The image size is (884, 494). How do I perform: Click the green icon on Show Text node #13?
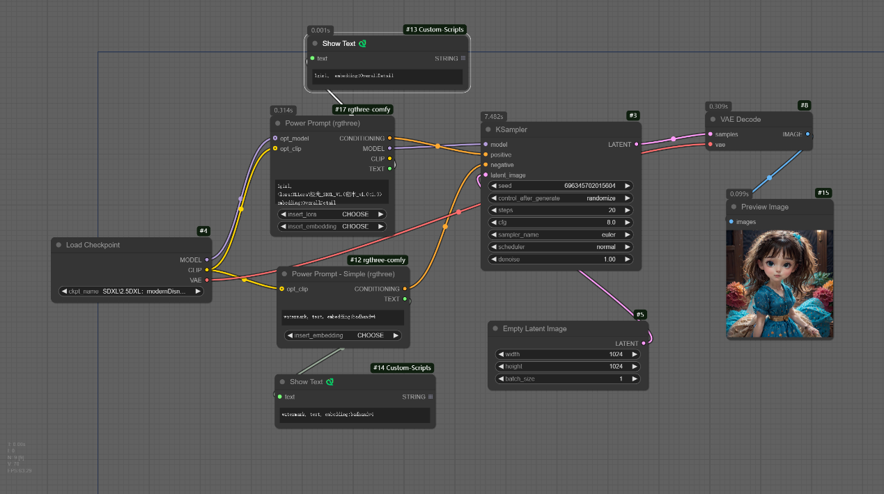(x=362, y=44)
